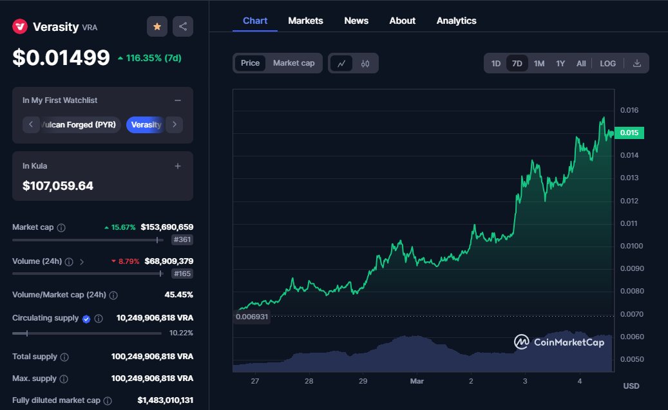Switch the chart to Market cap view
The height and width of the screenshot is (410, 668).
coord(294,63)
